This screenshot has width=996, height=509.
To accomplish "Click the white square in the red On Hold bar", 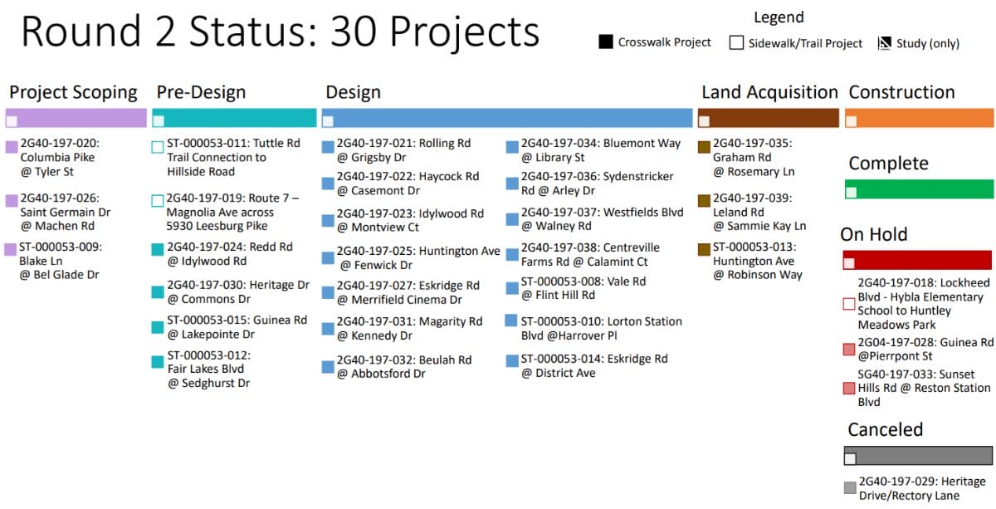I will click(849, 264).
